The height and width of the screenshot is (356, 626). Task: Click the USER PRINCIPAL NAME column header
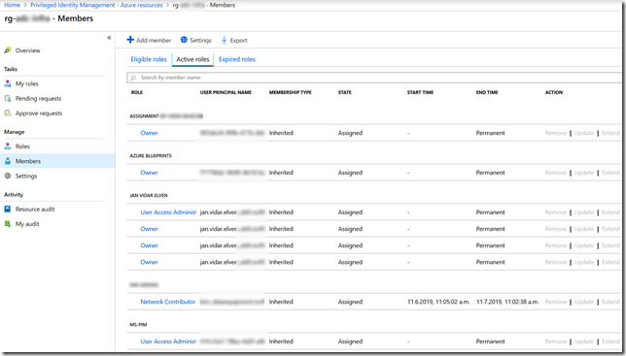click(226, 92)
